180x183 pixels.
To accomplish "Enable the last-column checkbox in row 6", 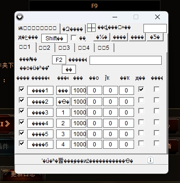I will tap(157, 143).
